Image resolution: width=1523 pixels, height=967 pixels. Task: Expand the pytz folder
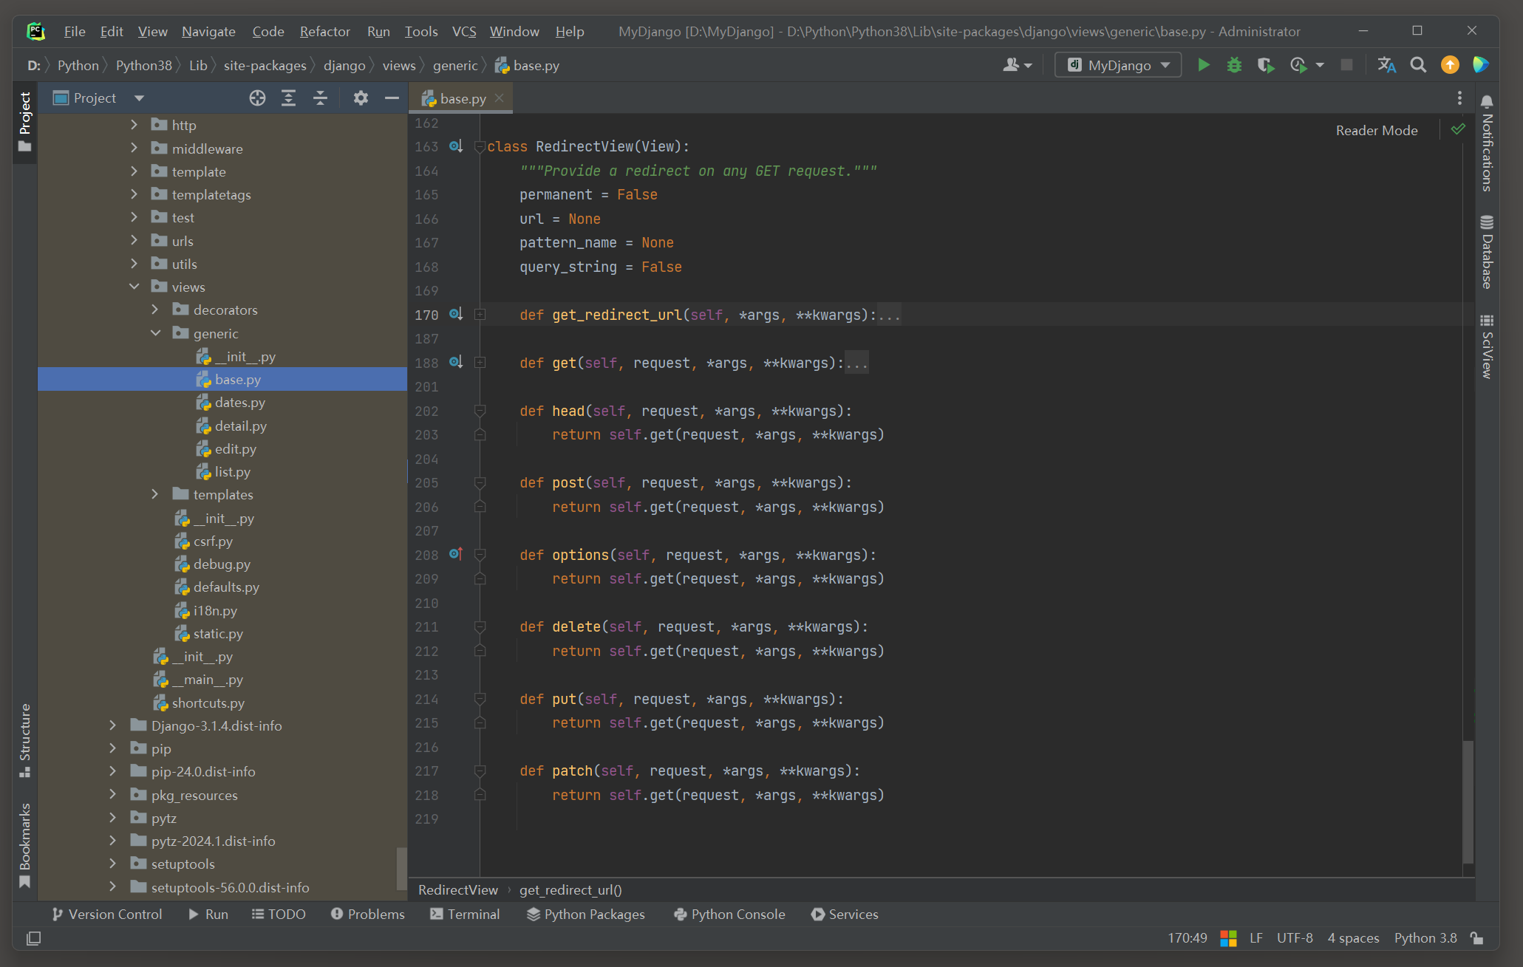(113, 818)
